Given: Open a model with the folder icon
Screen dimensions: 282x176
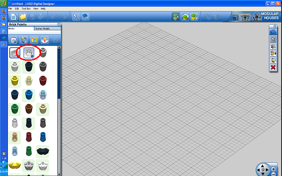Looking at the screenshot, I should (x=23, y=17).
